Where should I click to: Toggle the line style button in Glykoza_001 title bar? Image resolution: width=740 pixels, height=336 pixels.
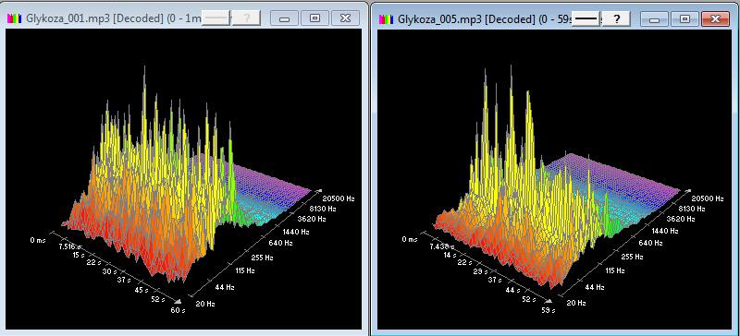pos(216,18)
